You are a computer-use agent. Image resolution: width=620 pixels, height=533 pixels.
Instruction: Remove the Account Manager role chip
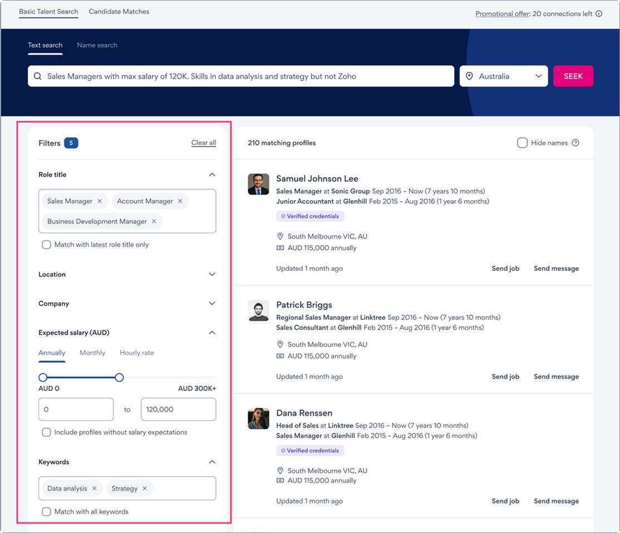click(x=180, y=201)
